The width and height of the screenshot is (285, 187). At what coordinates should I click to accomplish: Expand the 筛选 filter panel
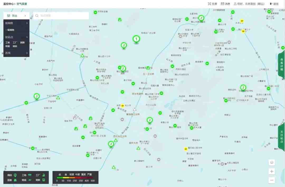tap(16, 15)
